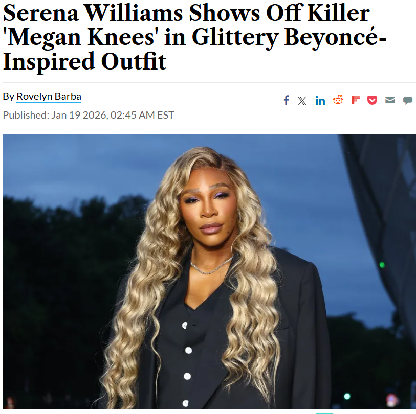Email the article using envelope icon

pyautogui.click(x=390, y=100)
